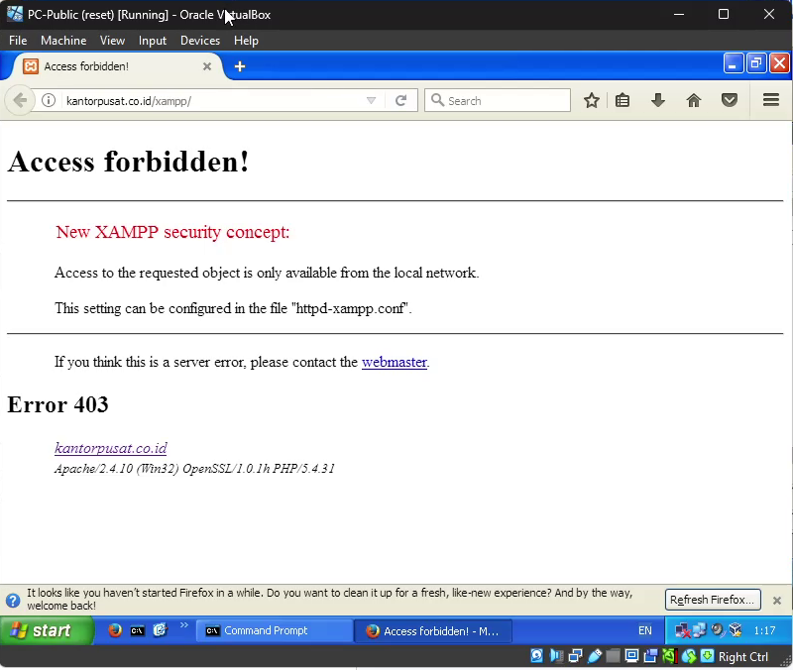
Task: Click the Windows XP start button
Action: (47, 630)
